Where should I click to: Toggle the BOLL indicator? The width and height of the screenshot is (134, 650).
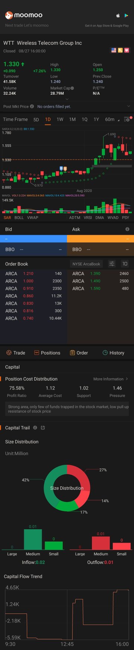click(x=19, y=217)
